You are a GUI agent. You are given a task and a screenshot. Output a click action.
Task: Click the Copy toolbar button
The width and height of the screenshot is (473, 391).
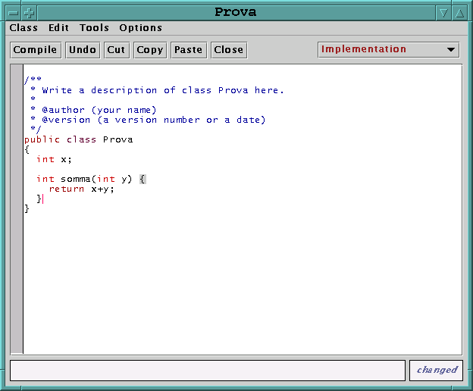[x=149, y=50]
